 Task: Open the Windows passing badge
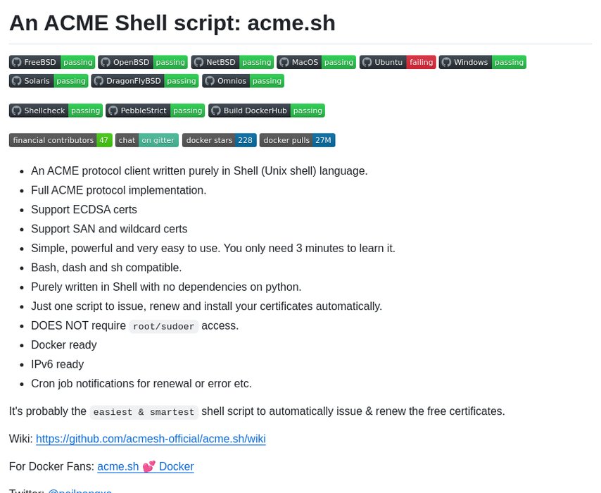pos(482,62)
